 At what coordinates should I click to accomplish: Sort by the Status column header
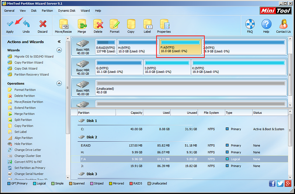[x=270, y=113]
